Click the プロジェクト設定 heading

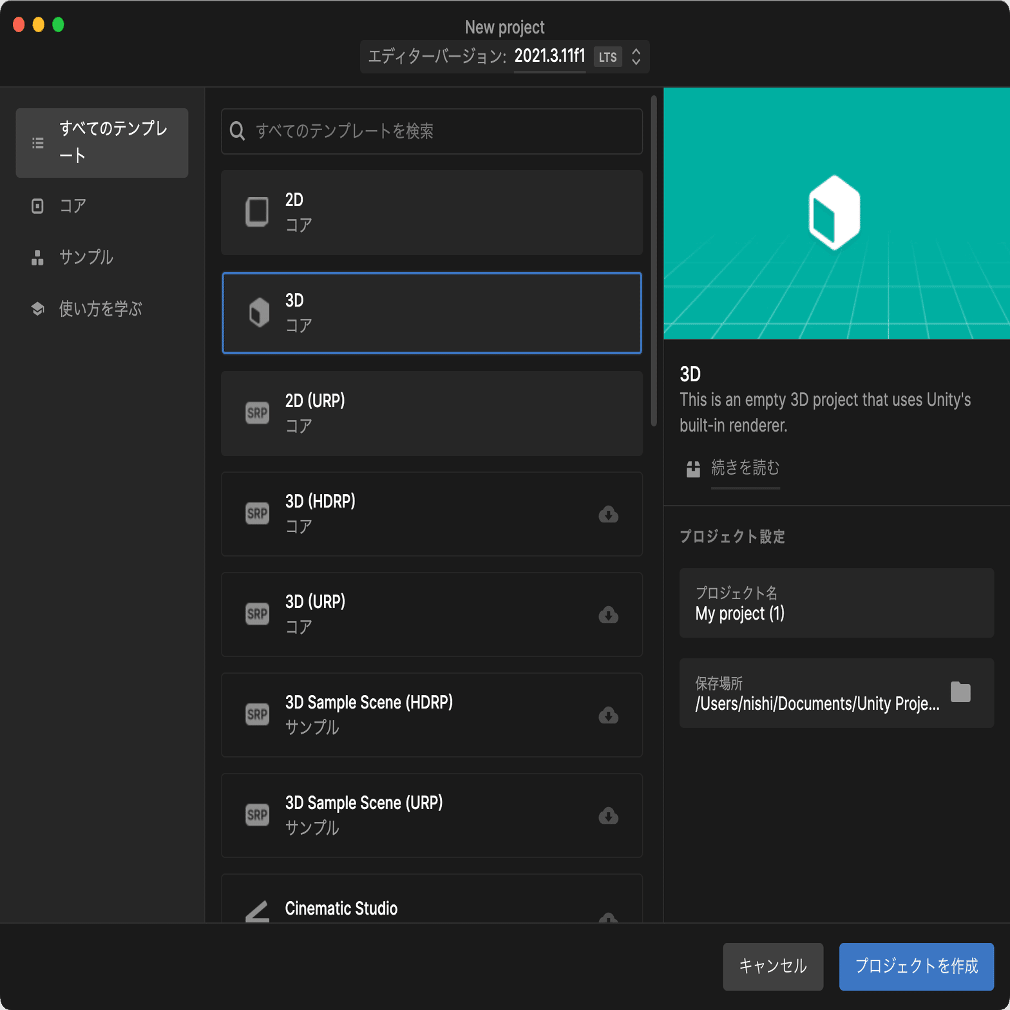pos(732,537)
